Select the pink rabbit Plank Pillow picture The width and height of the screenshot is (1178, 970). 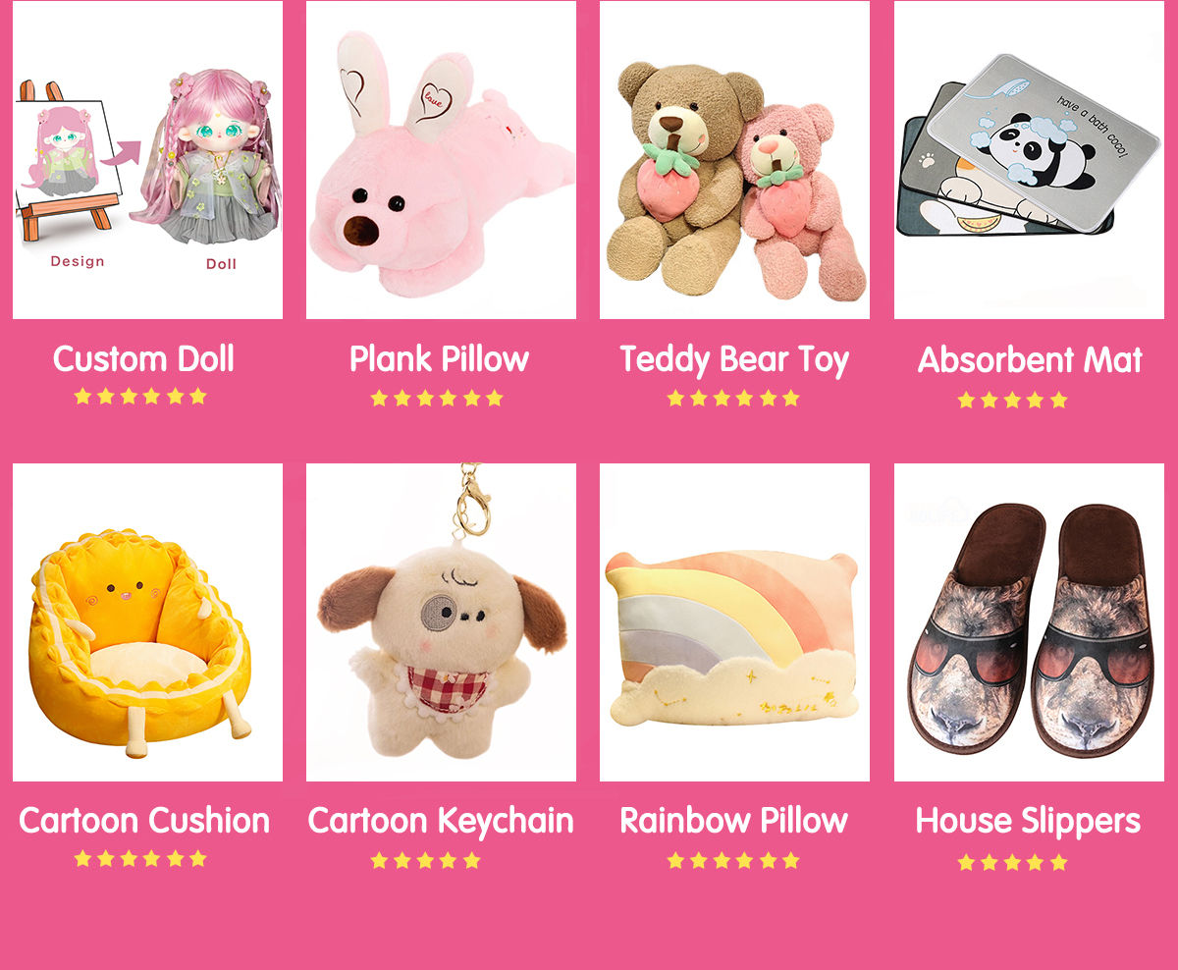(441, 159)
